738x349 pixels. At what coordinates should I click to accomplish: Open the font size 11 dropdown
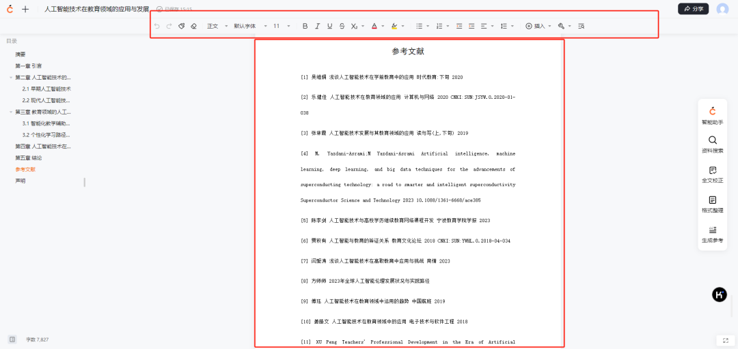pyautogui.click(x=282, y=27)
